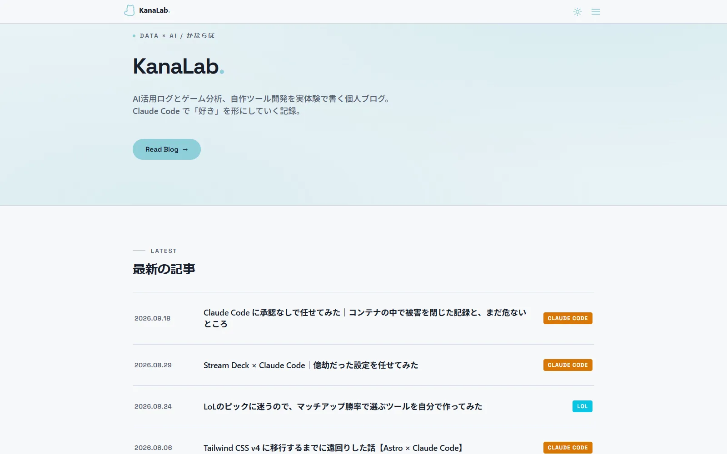The width and height of the screenshot is (727, 454).
Task: Open the hamburger navigation menu
Action: [596, 12]
